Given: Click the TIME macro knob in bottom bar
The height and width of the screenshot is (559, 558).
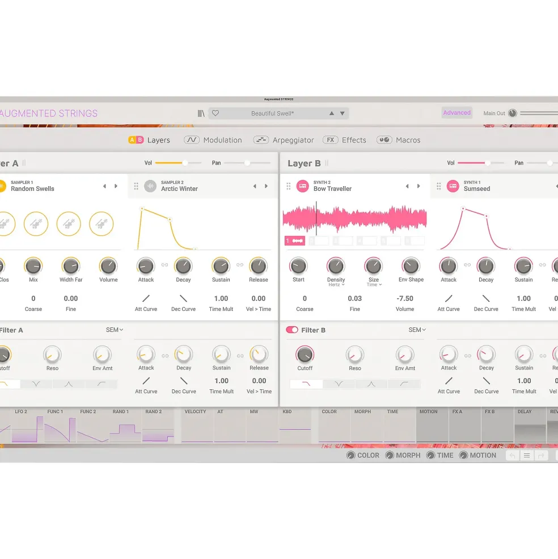Looking at the screenshot, I should pos(431,455).
